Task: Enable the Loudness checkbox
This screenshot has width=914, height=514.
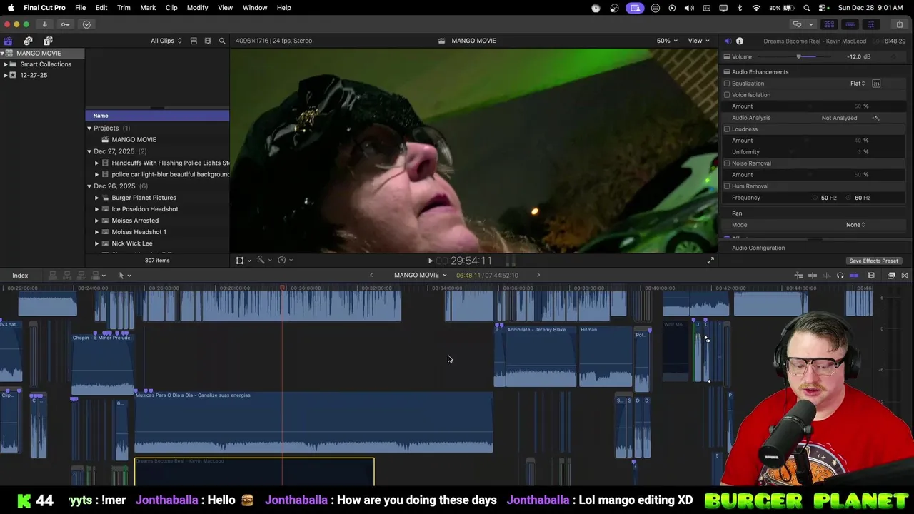Action: (x=727, y=129)
